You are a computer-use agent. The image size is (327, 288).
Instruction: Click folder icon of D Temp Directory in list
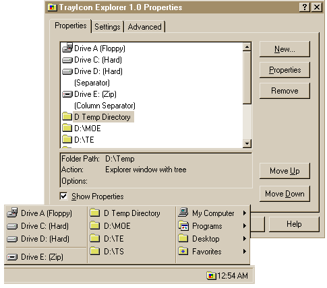point(67,116)
